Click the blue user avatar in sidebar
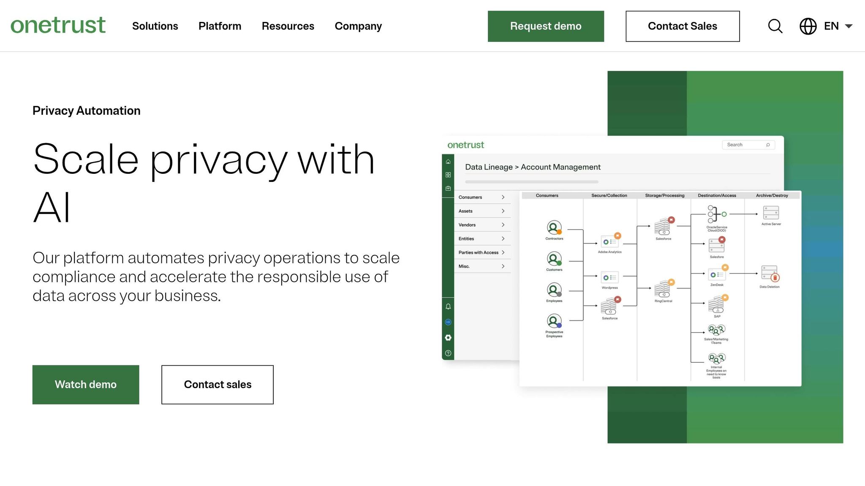 coord(448,322)
